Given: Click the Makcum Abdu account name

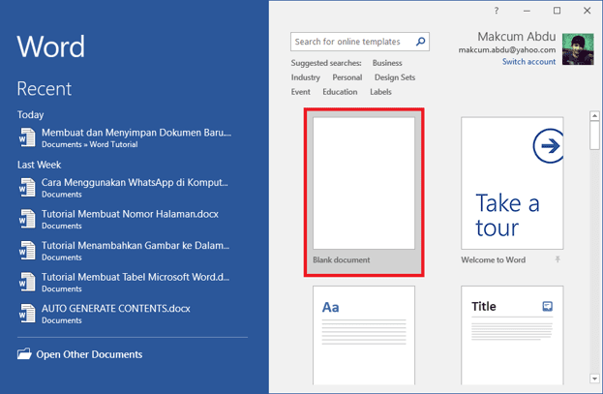Looking at the screenshot, I should [x=517, y=37].
